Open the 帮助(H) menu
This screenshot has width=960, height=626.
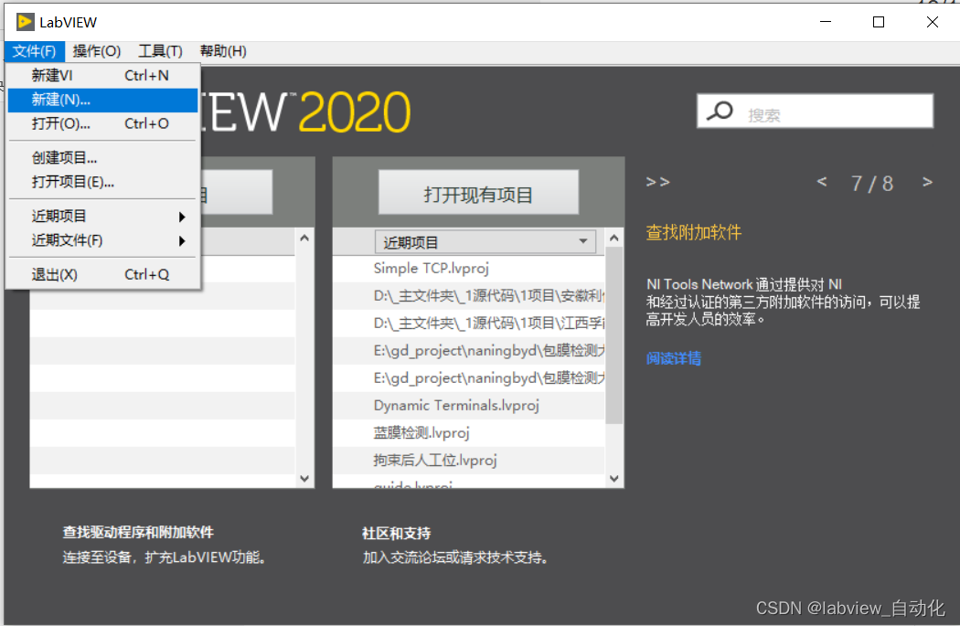[x=223, y=51]
